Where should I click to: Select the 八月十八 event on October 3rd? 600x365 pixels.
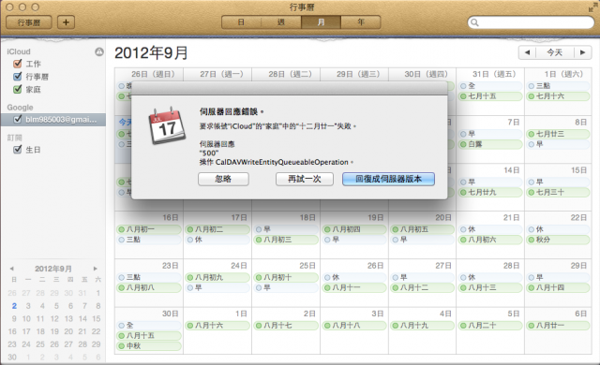[354, 326]
